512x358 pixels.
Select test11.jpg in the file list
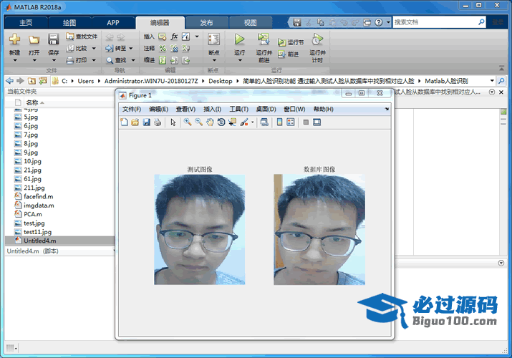coord(37,232)
